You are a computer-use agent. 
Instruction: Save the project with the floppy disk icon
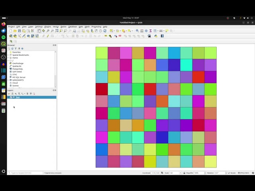(20, 31)
